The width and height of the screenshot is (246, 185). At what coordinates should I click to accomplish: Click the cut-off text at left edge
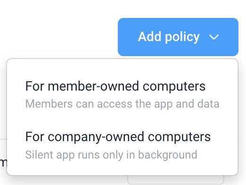coord(3,163)
